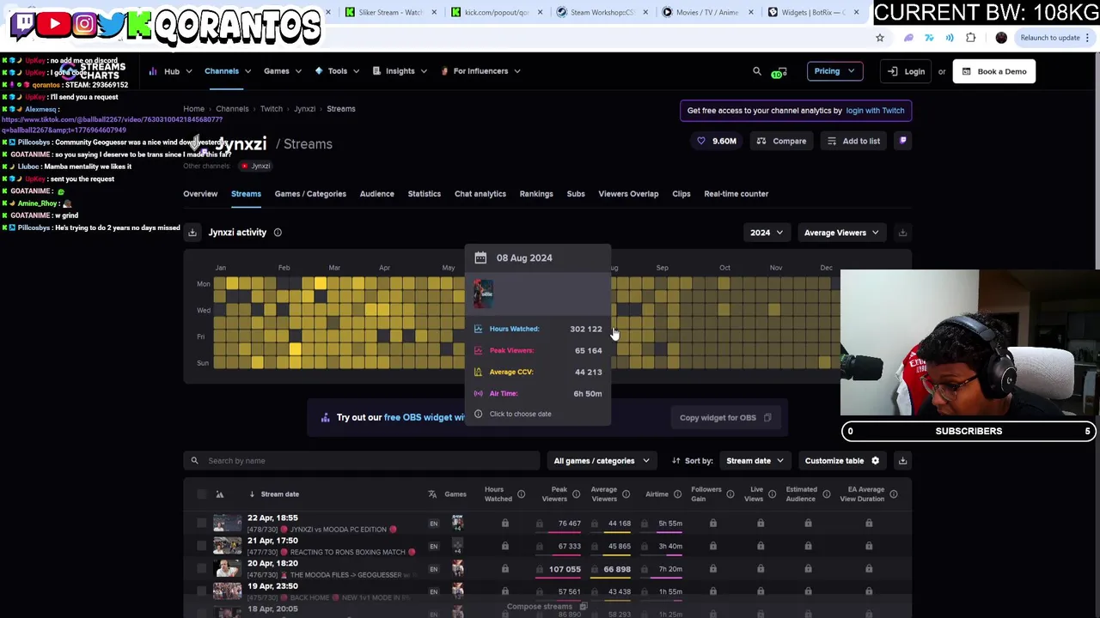Open the 22 Apr stream thumbnail
The image size is (1100, 618).
(x=228, y=524)
